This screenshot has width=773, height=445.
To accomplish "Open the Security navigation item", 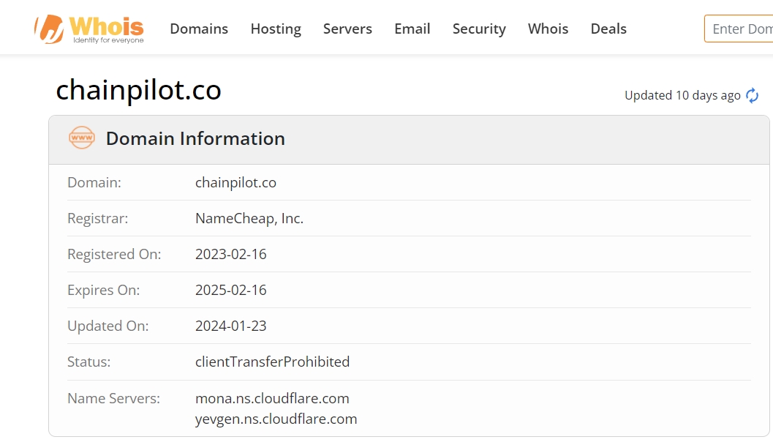I will (x=479, y=29).
